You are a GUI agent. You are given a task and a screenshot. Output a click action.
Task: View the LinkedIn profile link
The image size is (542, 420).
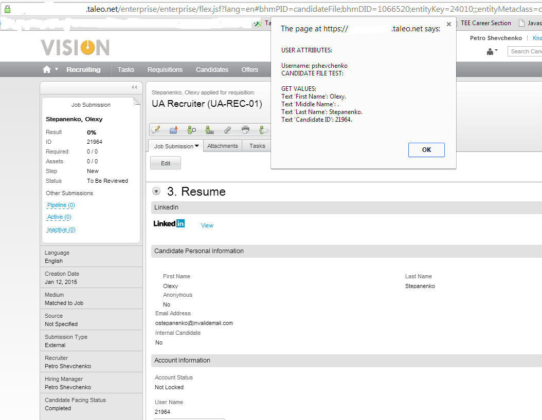[206, 225]
